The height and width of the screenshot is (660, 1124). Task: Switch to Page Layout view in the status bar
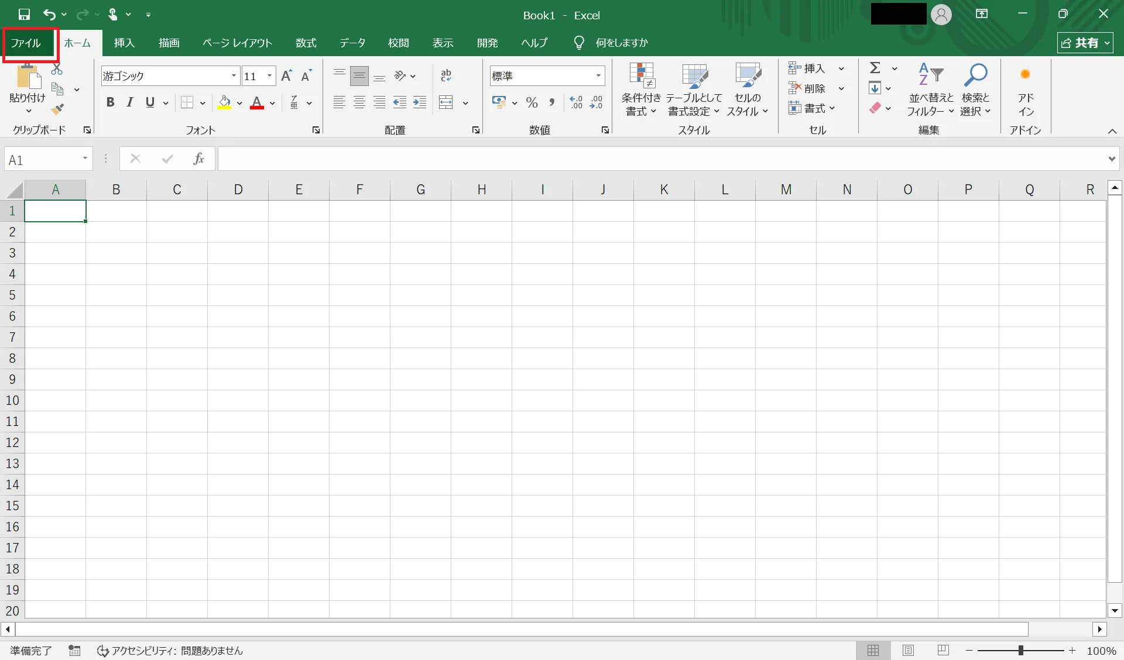pyautogui.click(x=908, y=650)
